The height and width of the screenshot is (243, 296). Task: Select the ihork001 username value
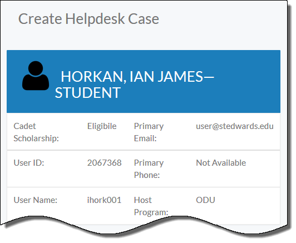click(x=104, y=200)
